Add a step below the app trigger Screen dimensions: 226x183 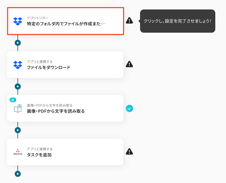pos(18,43)
